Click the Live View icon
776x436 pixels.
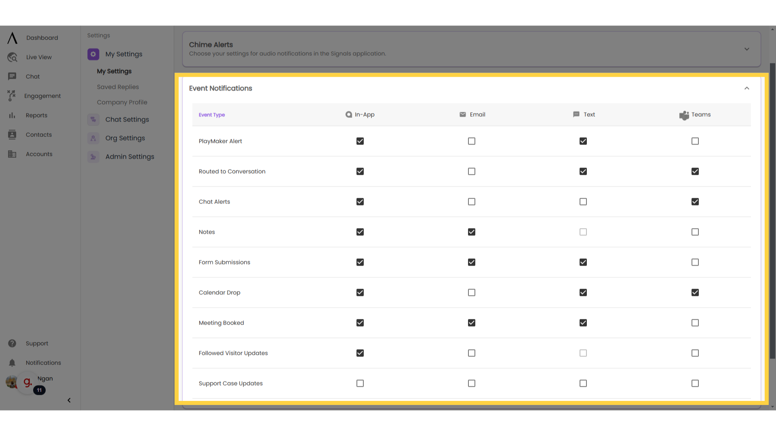pos(12,57)
